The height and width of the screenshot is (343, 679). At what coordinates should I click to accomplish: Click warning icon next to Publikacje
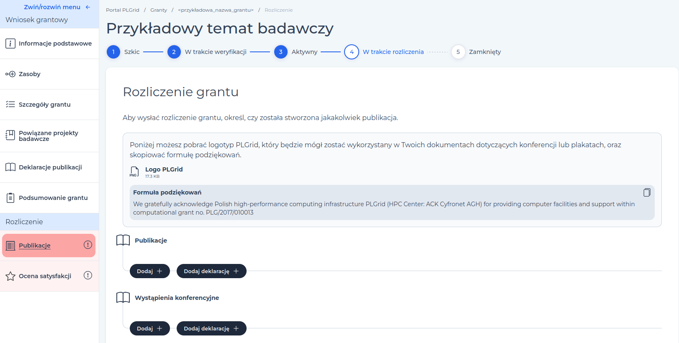88,245
